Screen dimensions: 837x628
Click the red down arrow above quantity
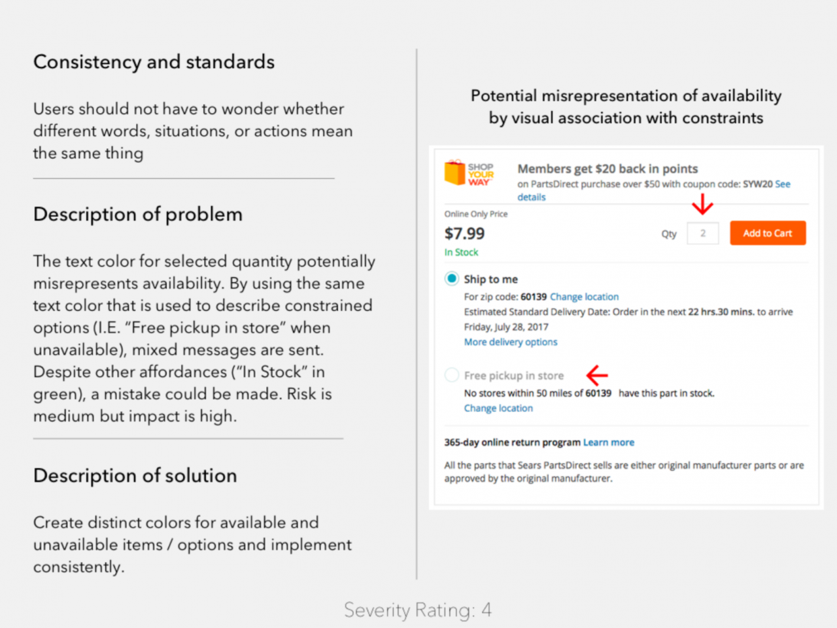coord(702,206)
